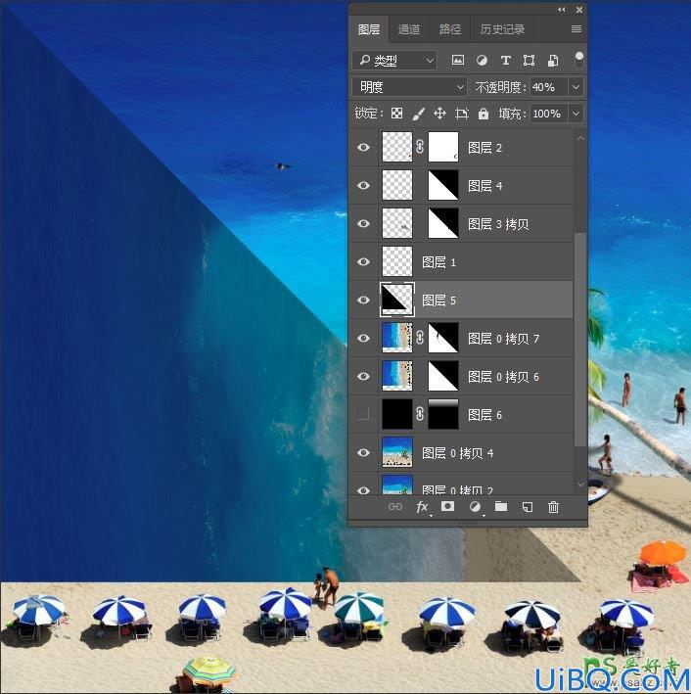This screenshot has width=691, height=694.
Task: Lock image pixels with brush icon
Action: 418,114
